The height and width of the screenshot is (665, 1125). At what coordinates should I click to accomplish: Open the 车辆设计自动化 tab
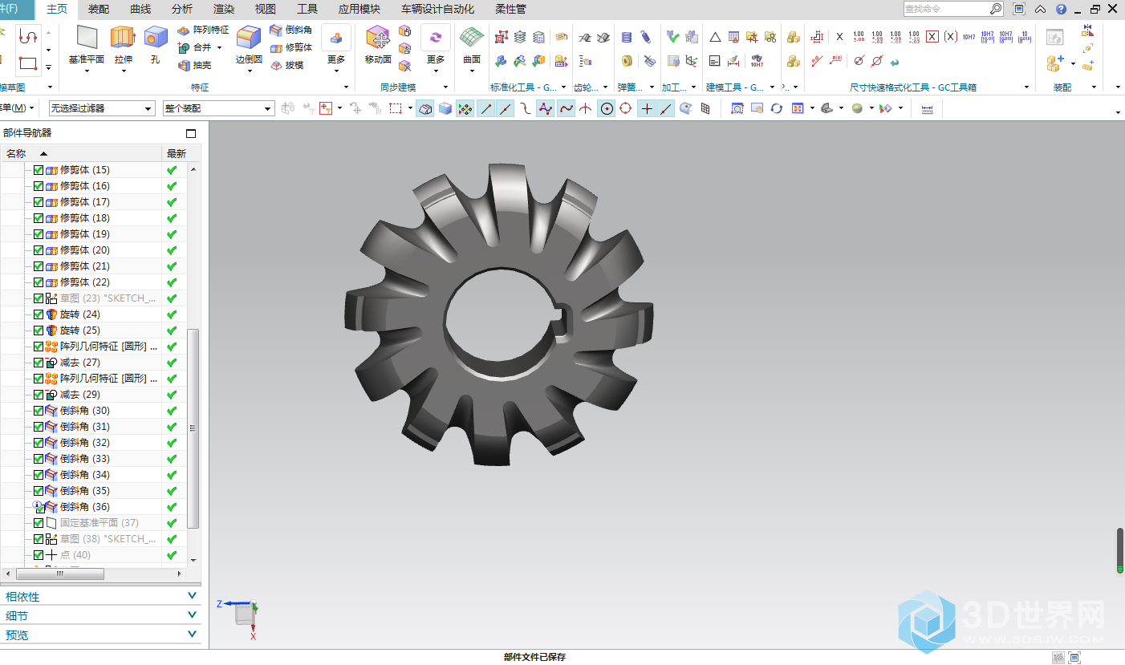(438, 10)
